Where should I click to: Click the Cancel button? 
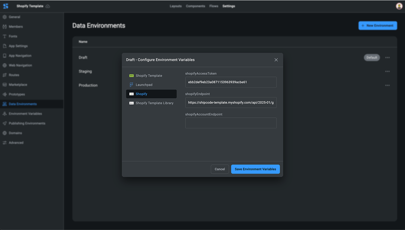pyautogui.click(x=220, y=169)
